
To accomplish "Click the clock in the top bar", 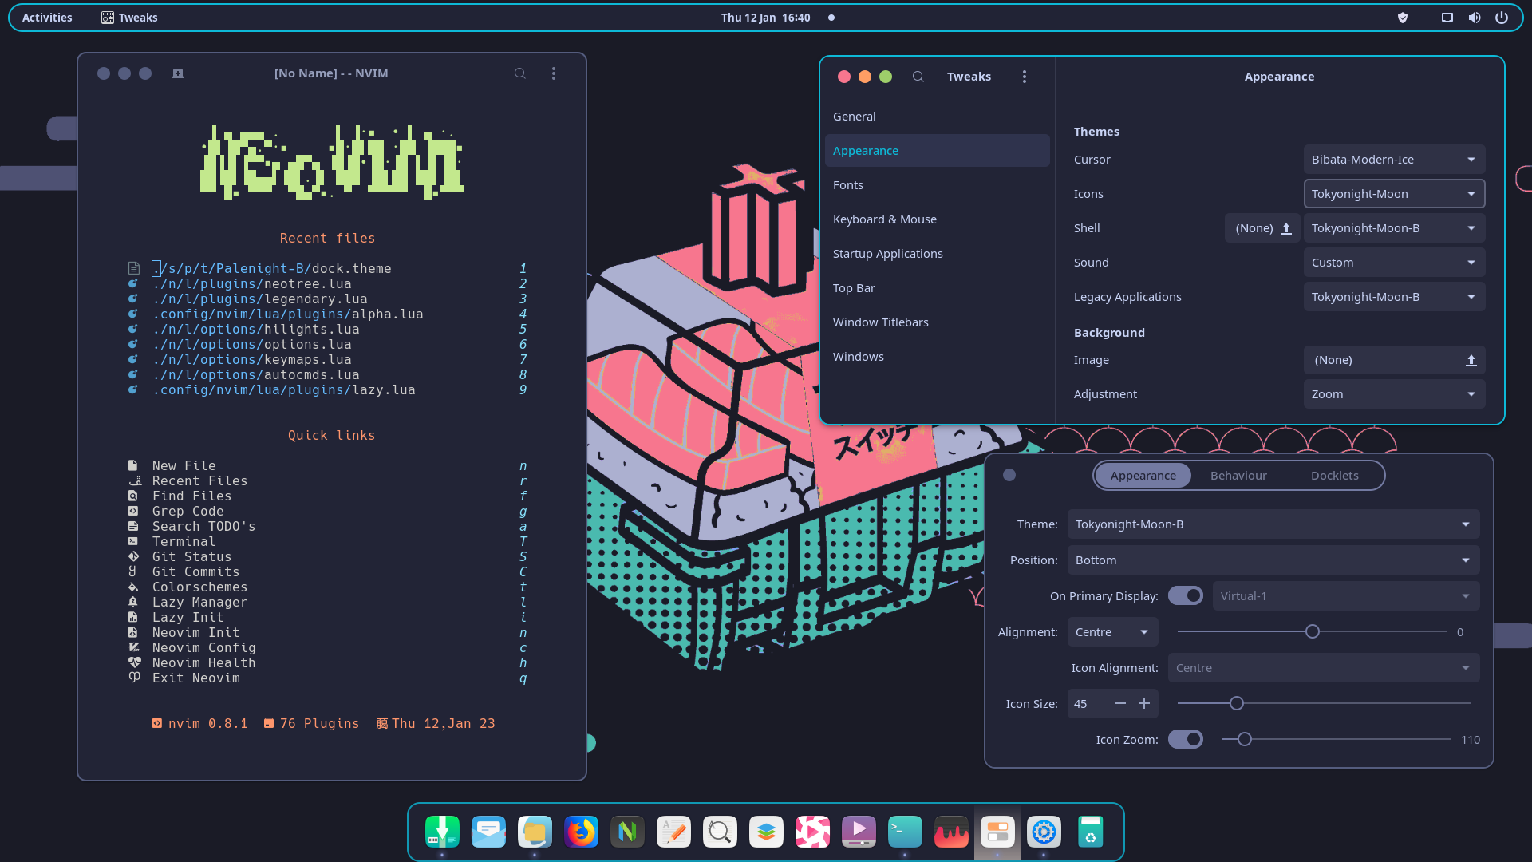I will pos(766,18).
